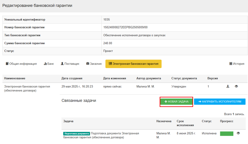Open the Банк tab

pyautogui.click(x=49, y=64)
